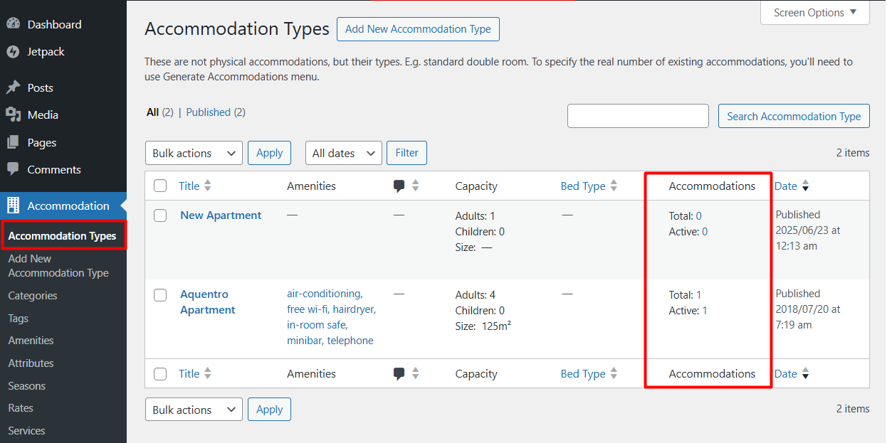Click Active 1 link for Aquentro Apartment

tap(705, 310)
